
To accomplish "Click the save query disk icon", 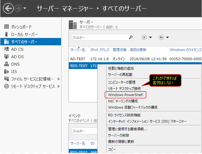I will click(x=161, y=37).
